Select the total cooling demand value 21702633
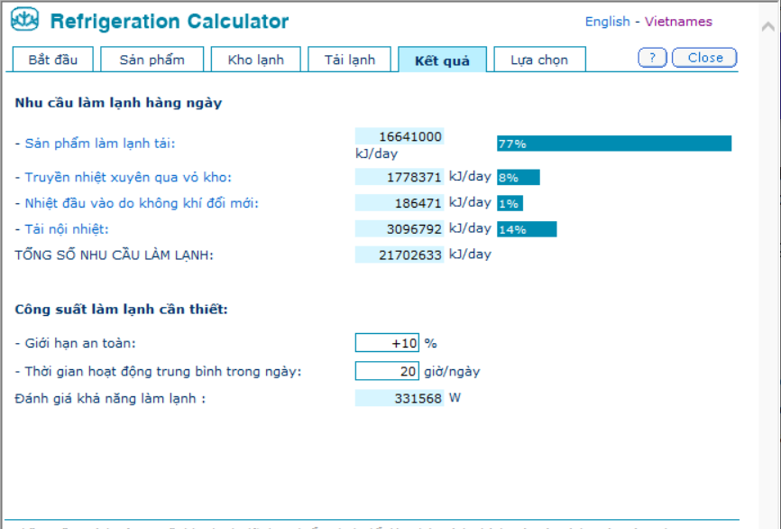Image resolution: width=781 pixels, height=529 pixels. (400, 255)
